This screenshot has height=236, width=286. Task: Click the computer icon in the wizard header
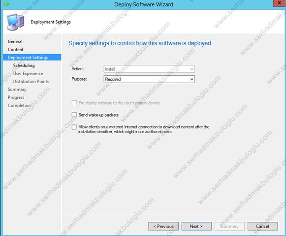tap(15, 22)
